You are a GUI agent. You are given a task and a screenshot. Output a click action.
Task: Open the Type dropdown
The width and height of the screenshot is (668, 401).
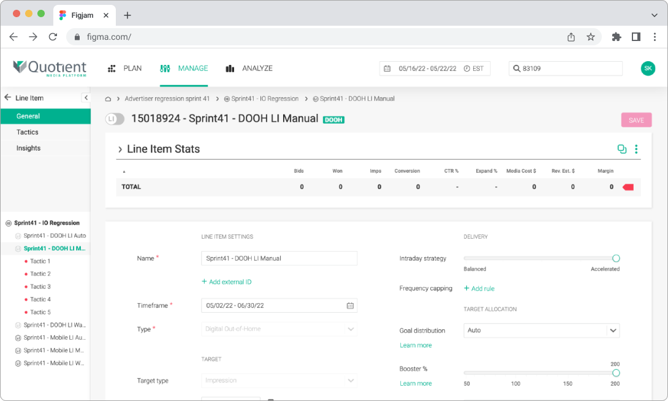(x=279, y=329)
